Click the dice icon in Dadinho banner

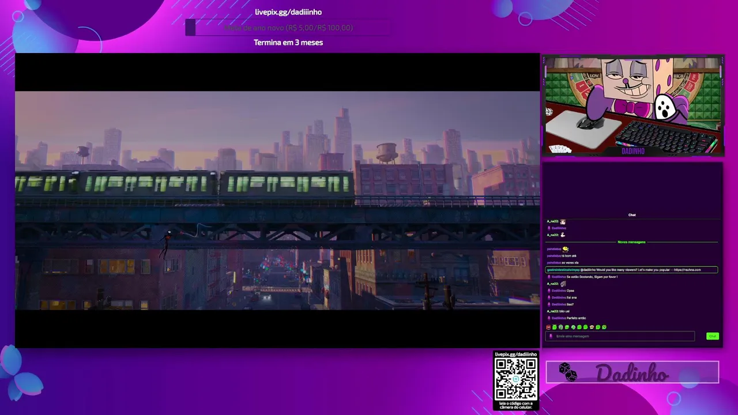(567, 372)
